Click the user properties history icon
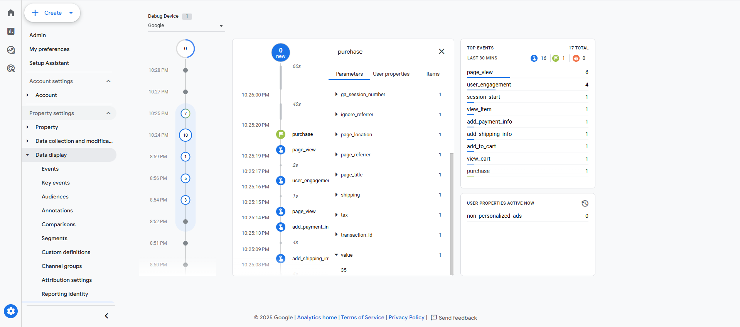This screenshot has height=327, width=740. pos(585,203)
